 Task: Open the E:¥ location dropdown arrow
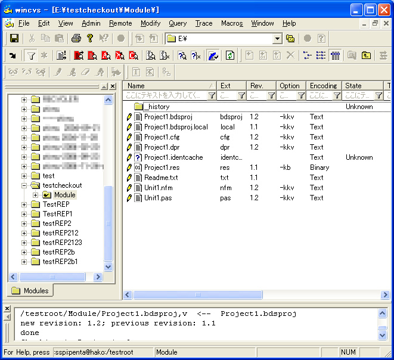(x=277, y=39)
